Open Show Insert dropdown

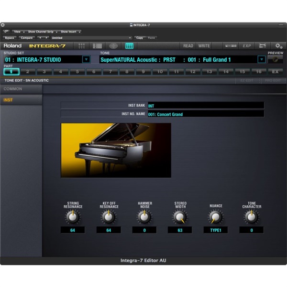(x=70, y=32)
